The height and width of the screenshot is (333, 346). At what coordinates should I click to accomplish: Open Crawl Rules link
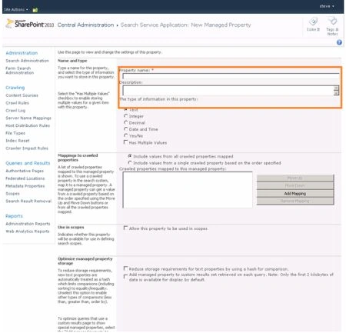tap(17, 103)
